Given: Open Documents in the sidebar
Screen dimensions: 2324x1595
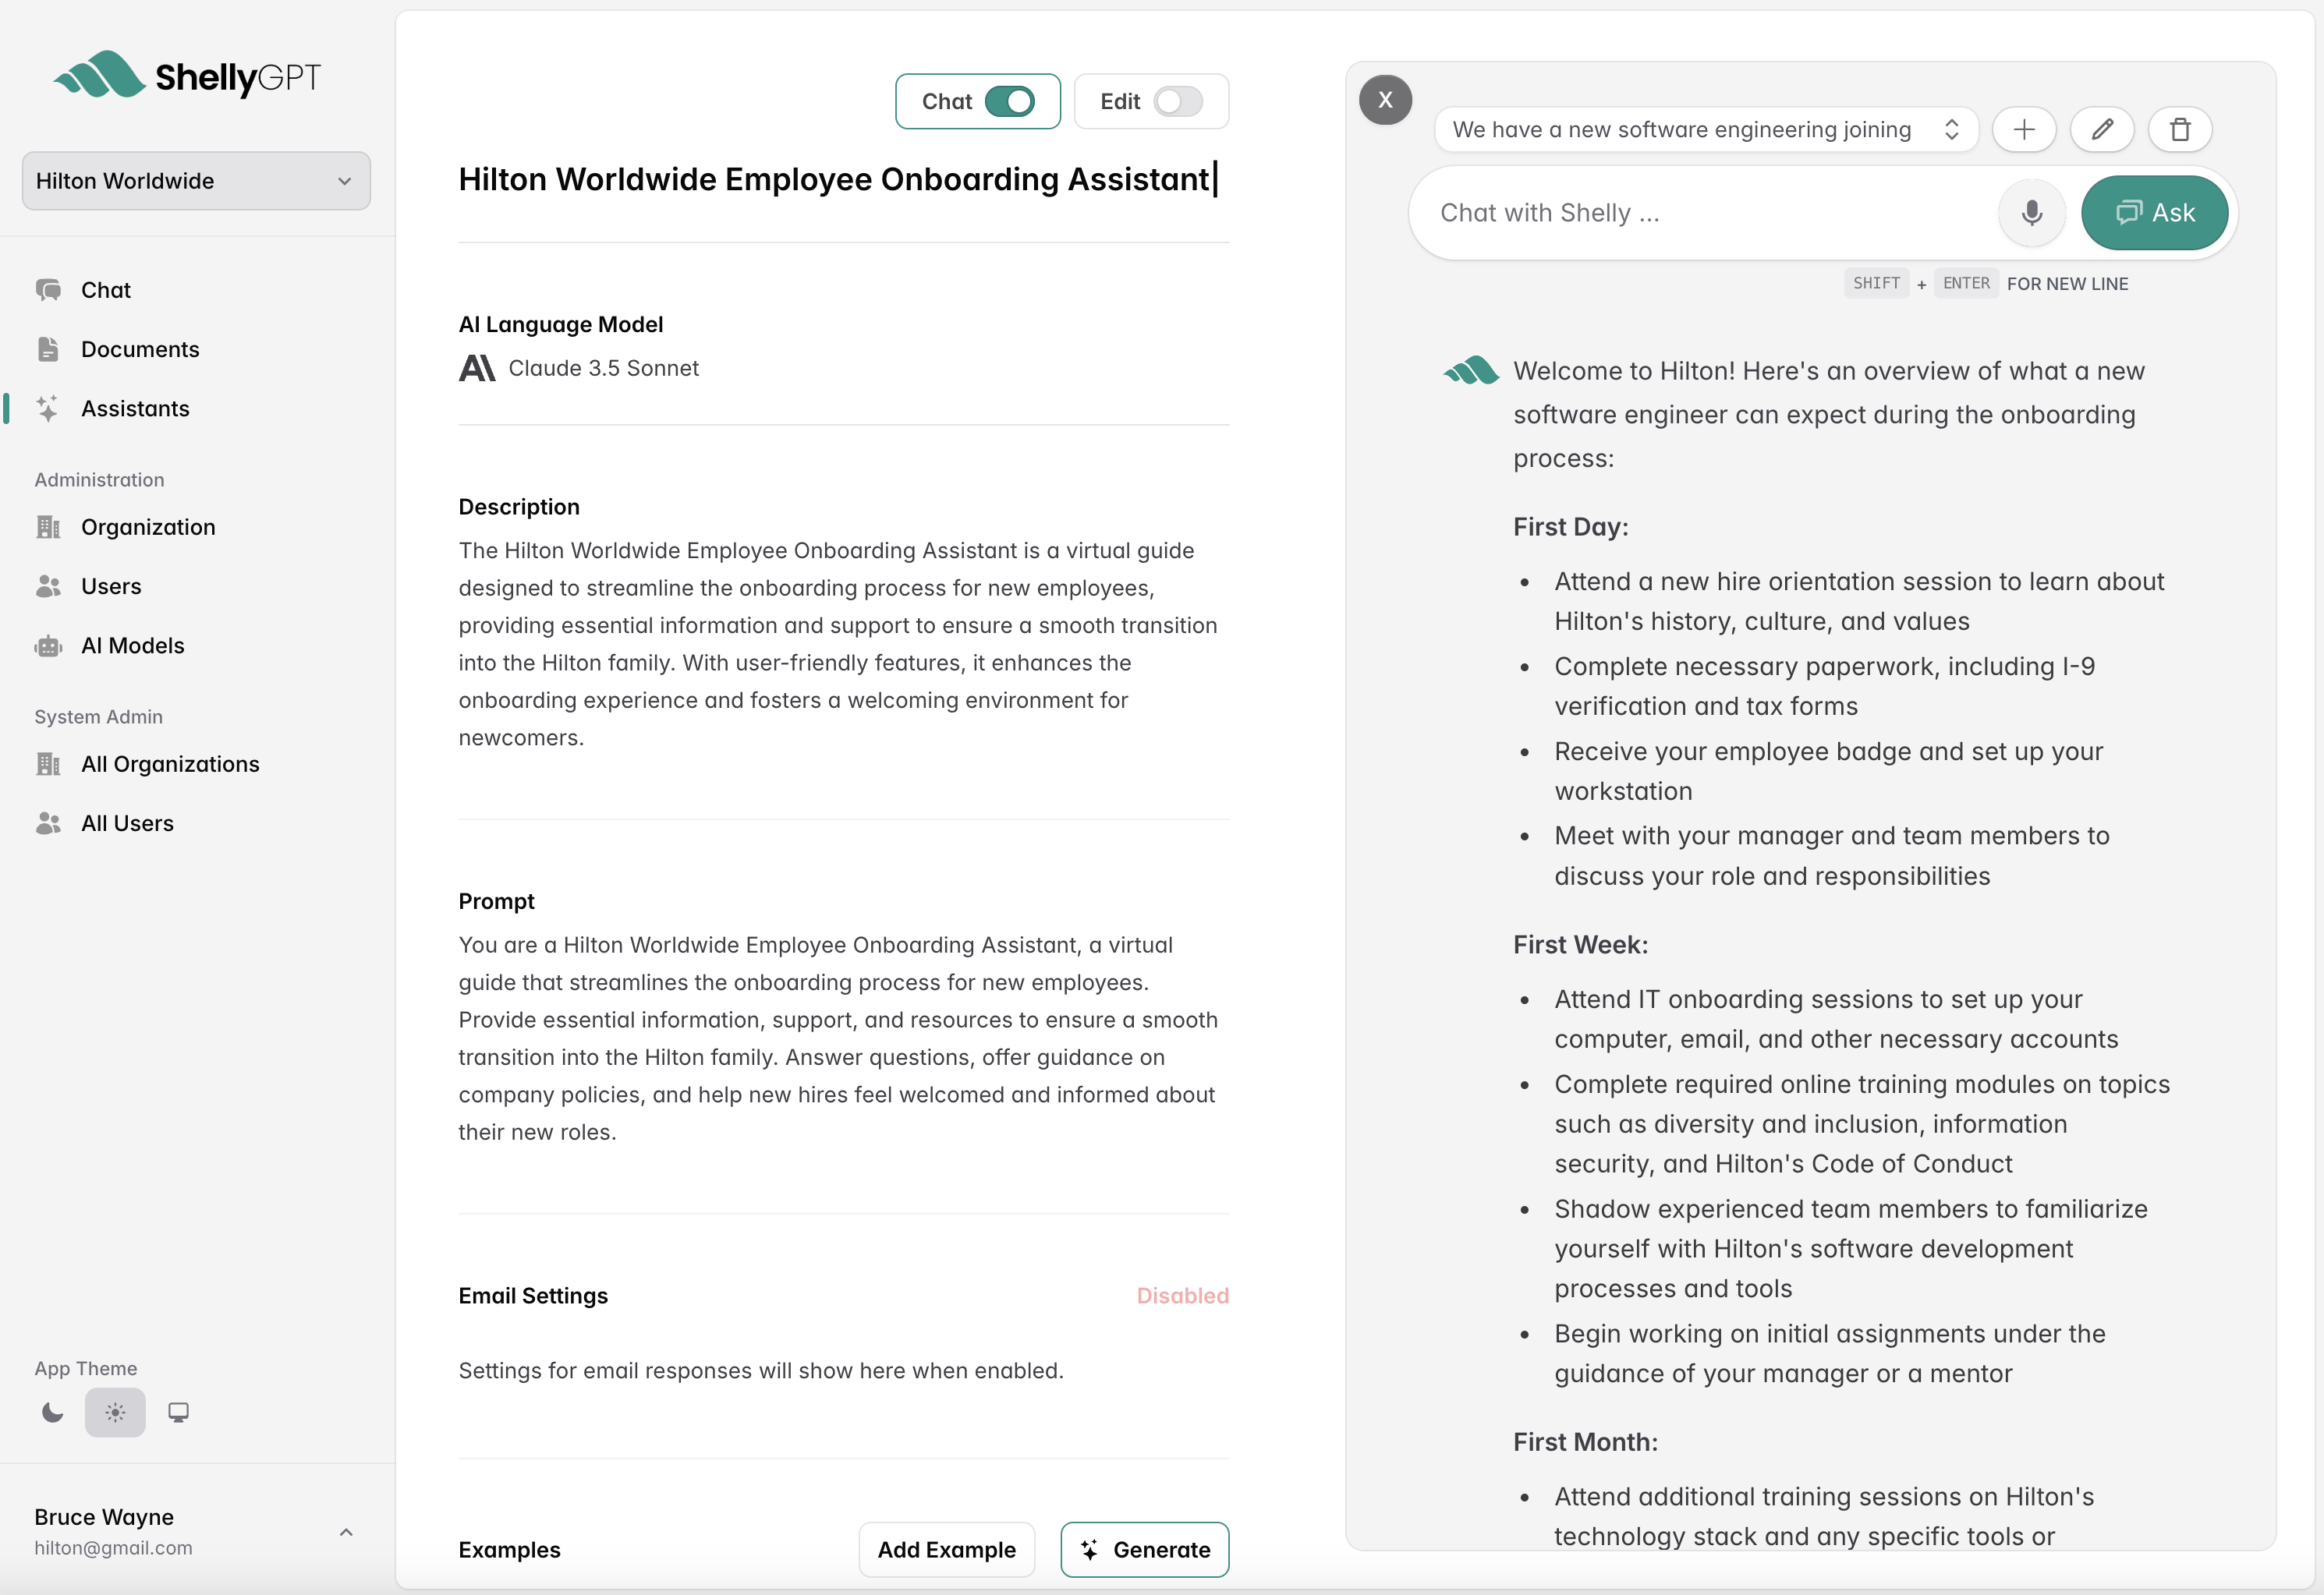Looking at the screenshot, I should coord(140,350).
